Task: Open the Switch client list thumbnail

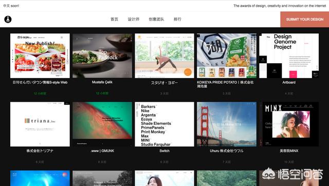Action: coord(164,124)
